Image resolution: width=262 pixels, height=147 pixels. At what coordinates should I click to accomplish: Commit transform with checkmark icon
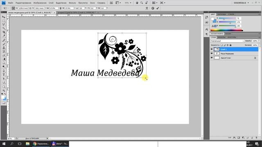[x=158, y=8]
